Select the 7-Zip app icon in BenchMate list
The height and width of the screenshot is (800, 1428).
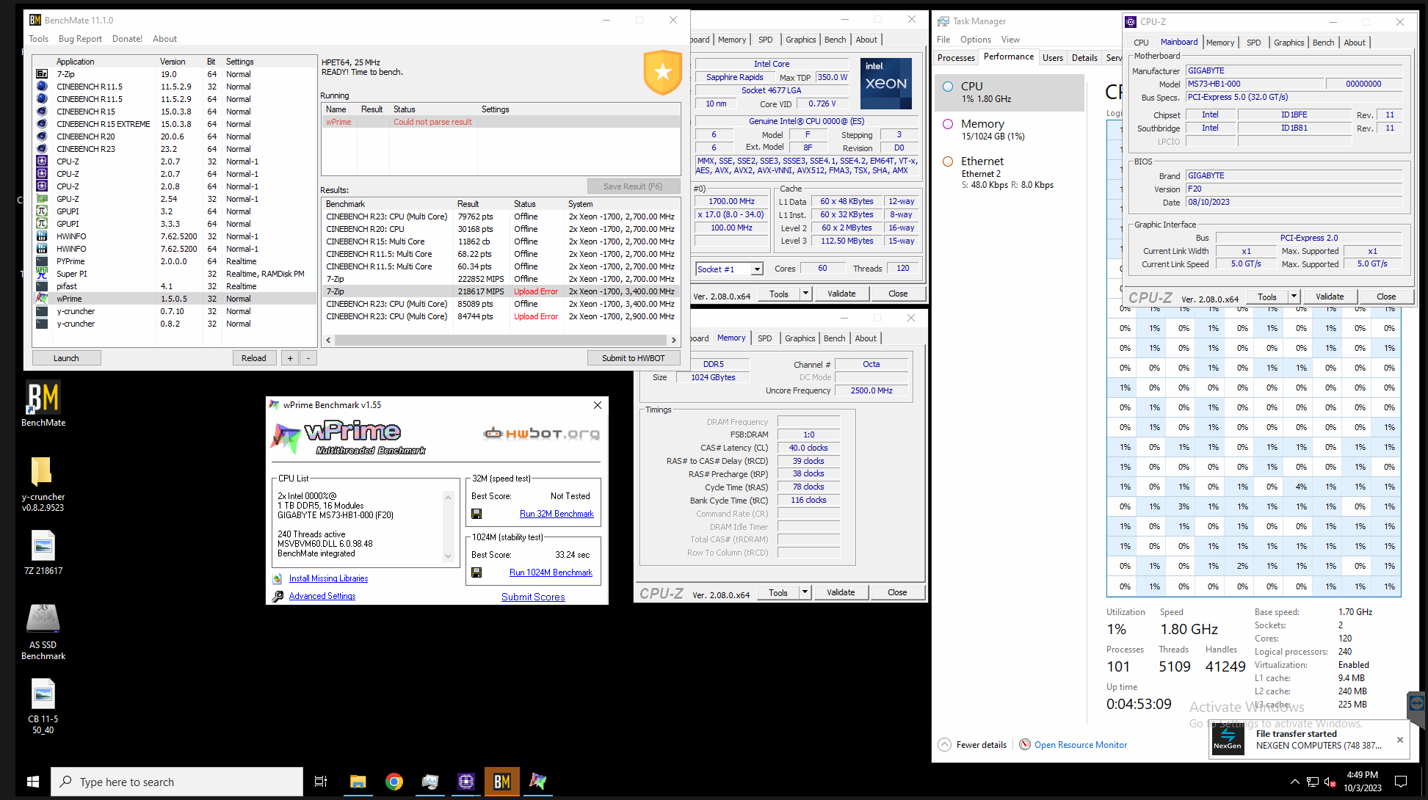click(42, 74)
